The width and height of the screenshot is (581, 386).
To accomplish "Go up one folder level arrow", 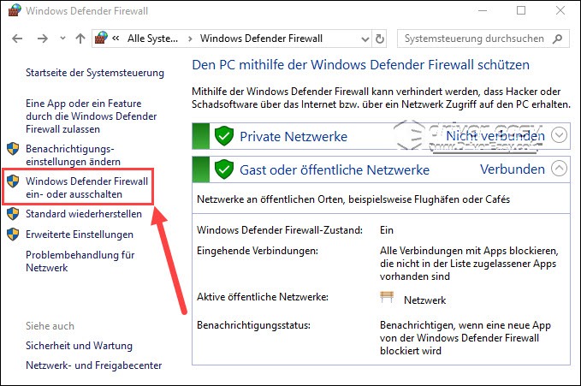I will pyautogui.click(x=80, y=39).
